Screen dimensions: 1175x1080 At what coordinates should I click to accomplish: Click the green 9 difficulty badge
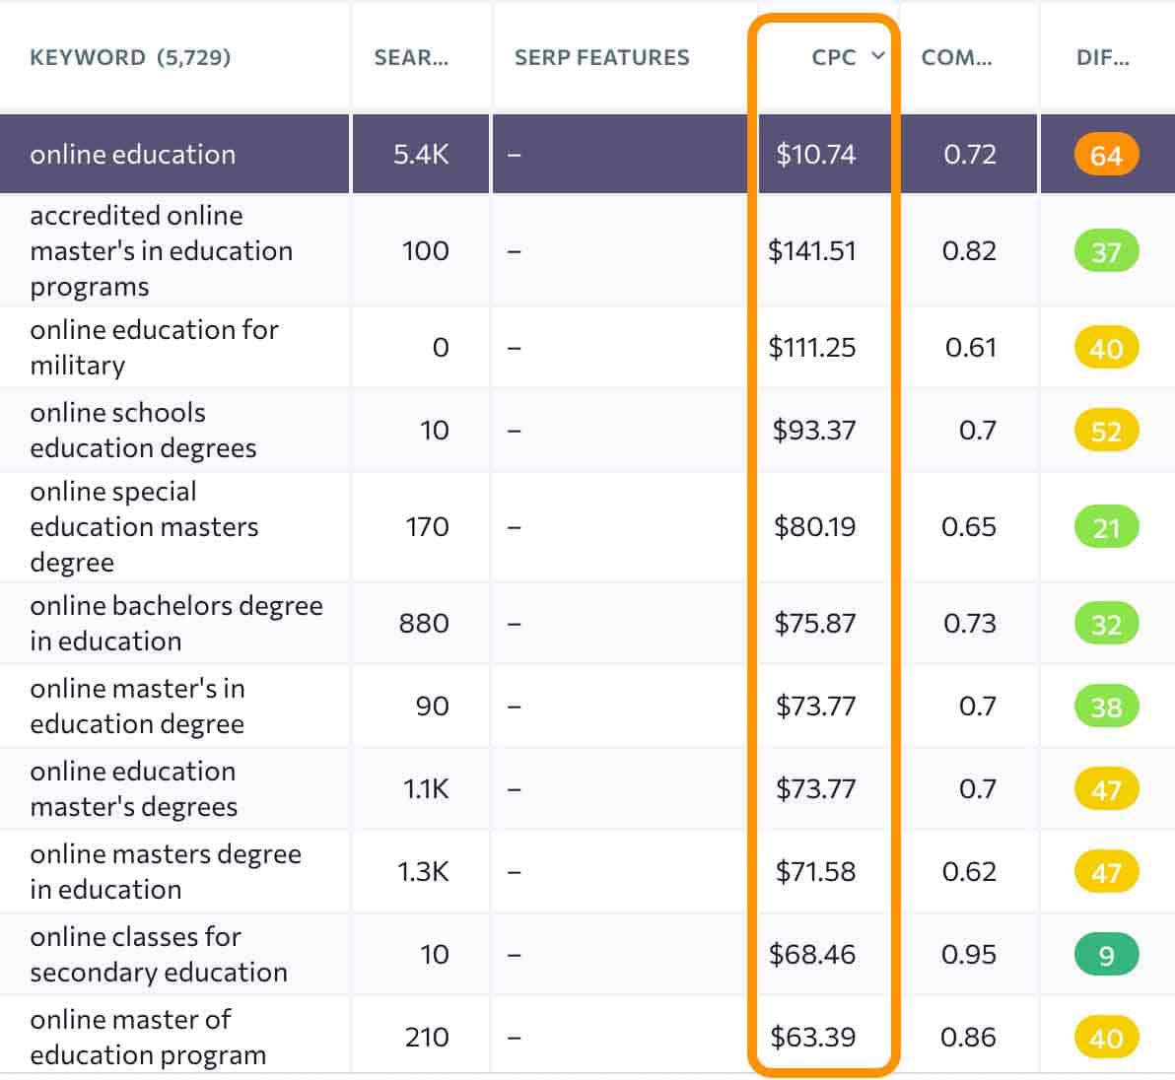pyautogui.click(x=1107, y=954)
